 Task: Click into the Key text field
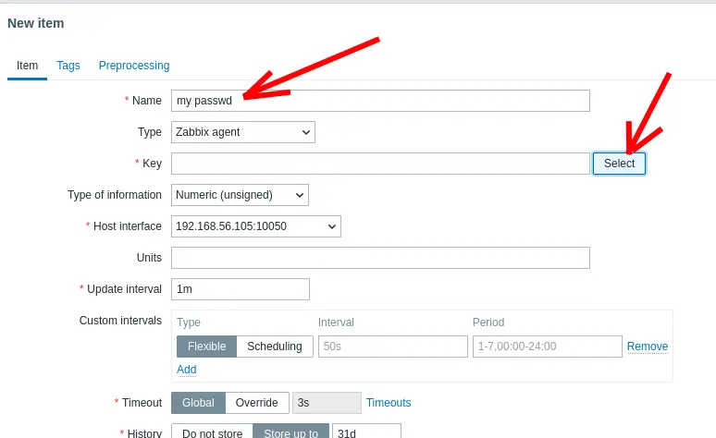tap(379, 164)
